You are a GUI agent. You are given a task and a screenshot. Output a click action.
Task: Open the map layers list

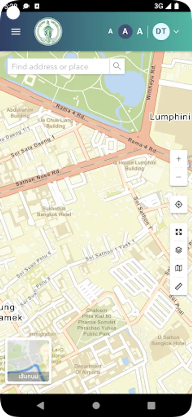tap(179, 250)
